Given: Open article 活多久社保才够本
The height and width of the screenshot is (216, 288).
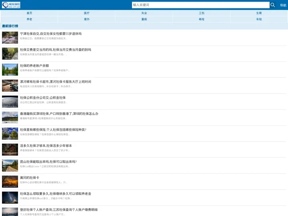Looking at the screenshot, I should [x=46, y=146].
